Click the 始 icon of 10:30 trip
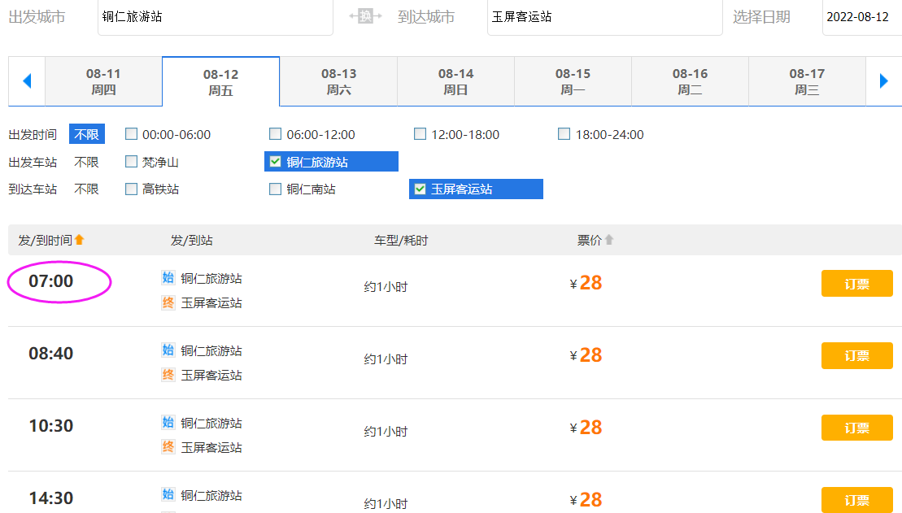This screenshot has height=513, width=902. [x=168, y=423]
